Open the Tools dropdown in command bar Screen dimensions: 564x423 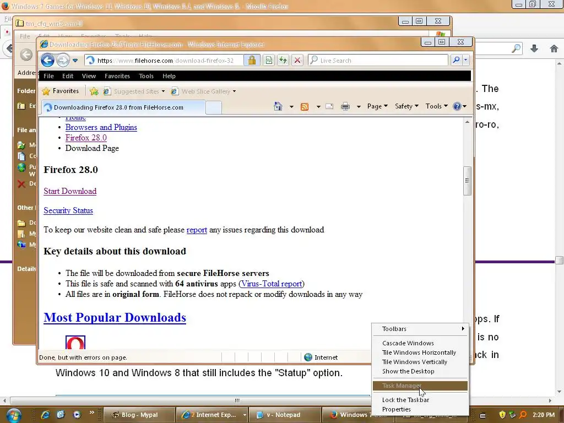(x=436, y=106)
